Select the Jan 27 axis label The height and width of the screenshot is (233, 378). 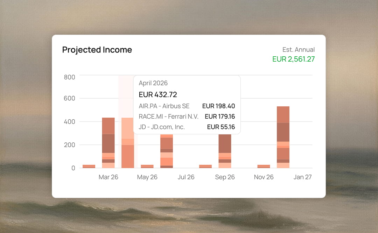click(302, 177)
